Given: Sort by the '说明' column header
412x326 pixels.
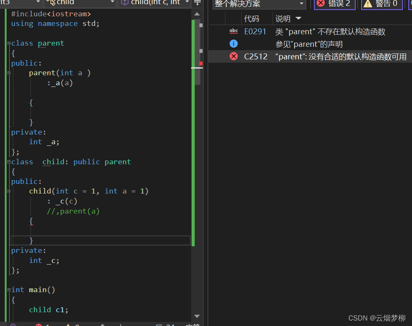Looking at the screenshot, I should point(283,19).
